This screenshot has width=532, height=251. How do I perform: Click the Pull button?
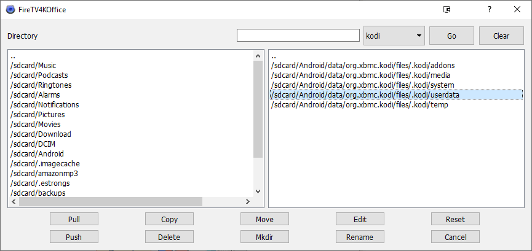click(74, 219)
